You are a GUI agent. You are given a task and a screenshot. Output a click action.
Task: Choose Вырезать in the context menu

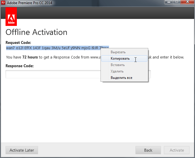pos(124,52)
